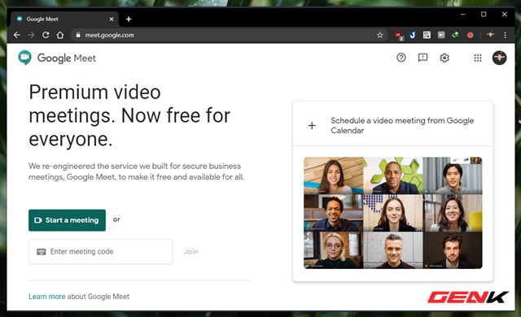Image resolution: width=521 pixels, height=317 pixels.
Task: Schedule a video meeting from Google Calendar
Action: point(393,125)
